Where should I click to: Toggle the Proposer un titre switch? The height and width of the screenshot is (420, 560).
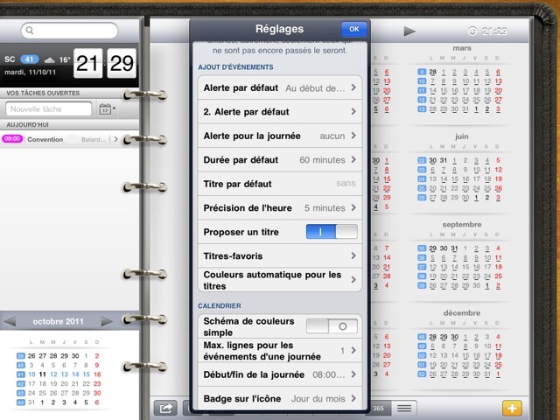pyautogui.click(x=332, y=232)
